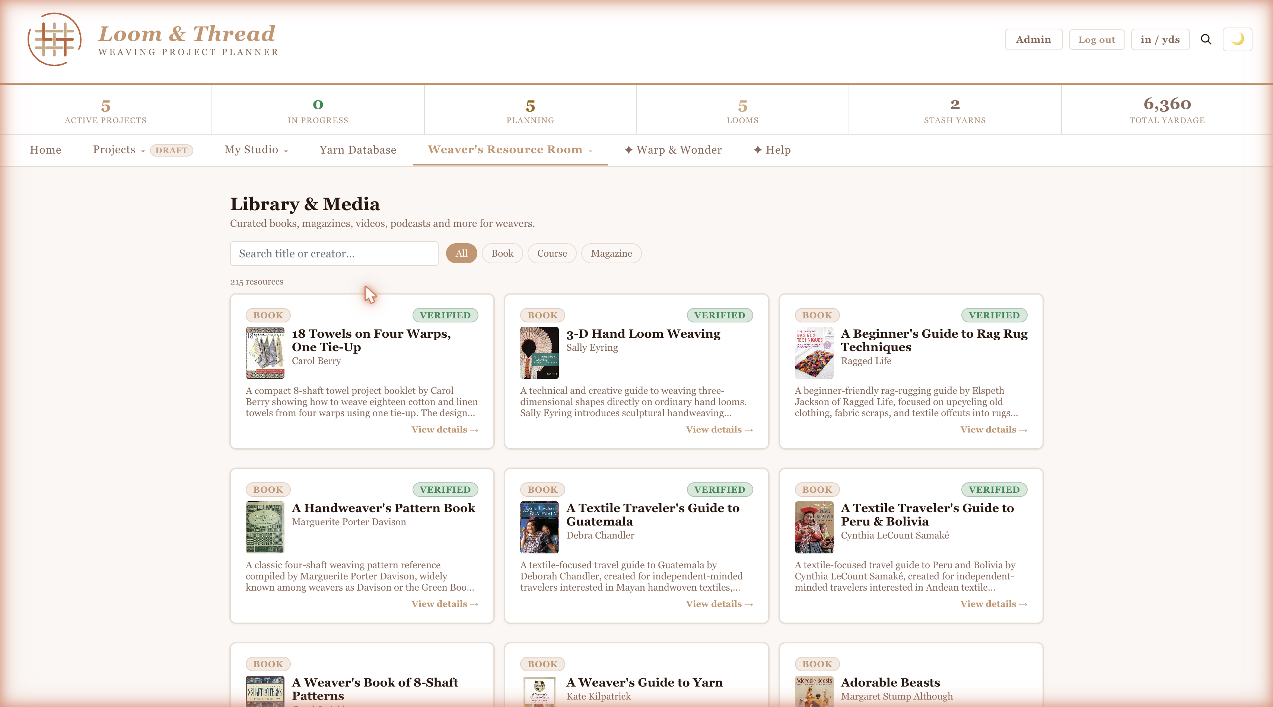The width and height of the screenshot is (1273, 707).
Task: Click author name Marguerite Porter Davison
Action: pyautogui.click(x=349, y=522)
